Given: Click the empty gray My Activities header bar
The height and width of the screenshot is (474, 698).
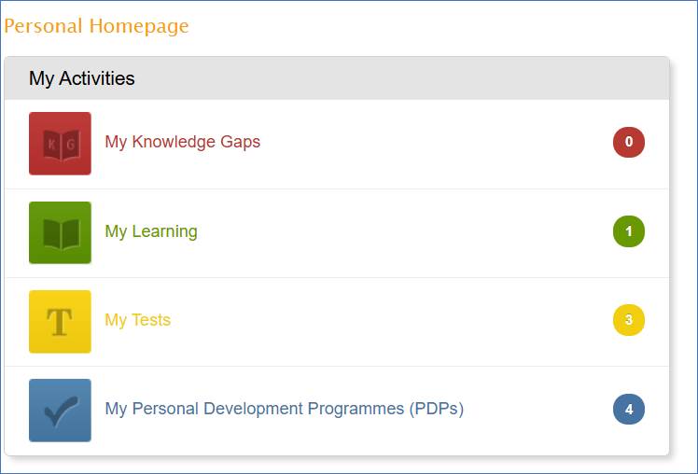Looking at the screenshot, I should [401, 78].
